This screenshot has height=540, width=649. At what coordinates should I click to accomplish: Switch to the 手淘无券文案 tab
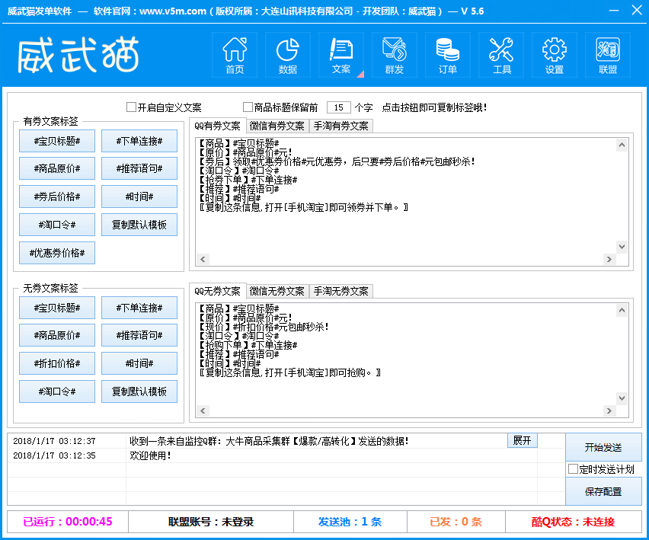pyautogui.click(x=343, y=291)
